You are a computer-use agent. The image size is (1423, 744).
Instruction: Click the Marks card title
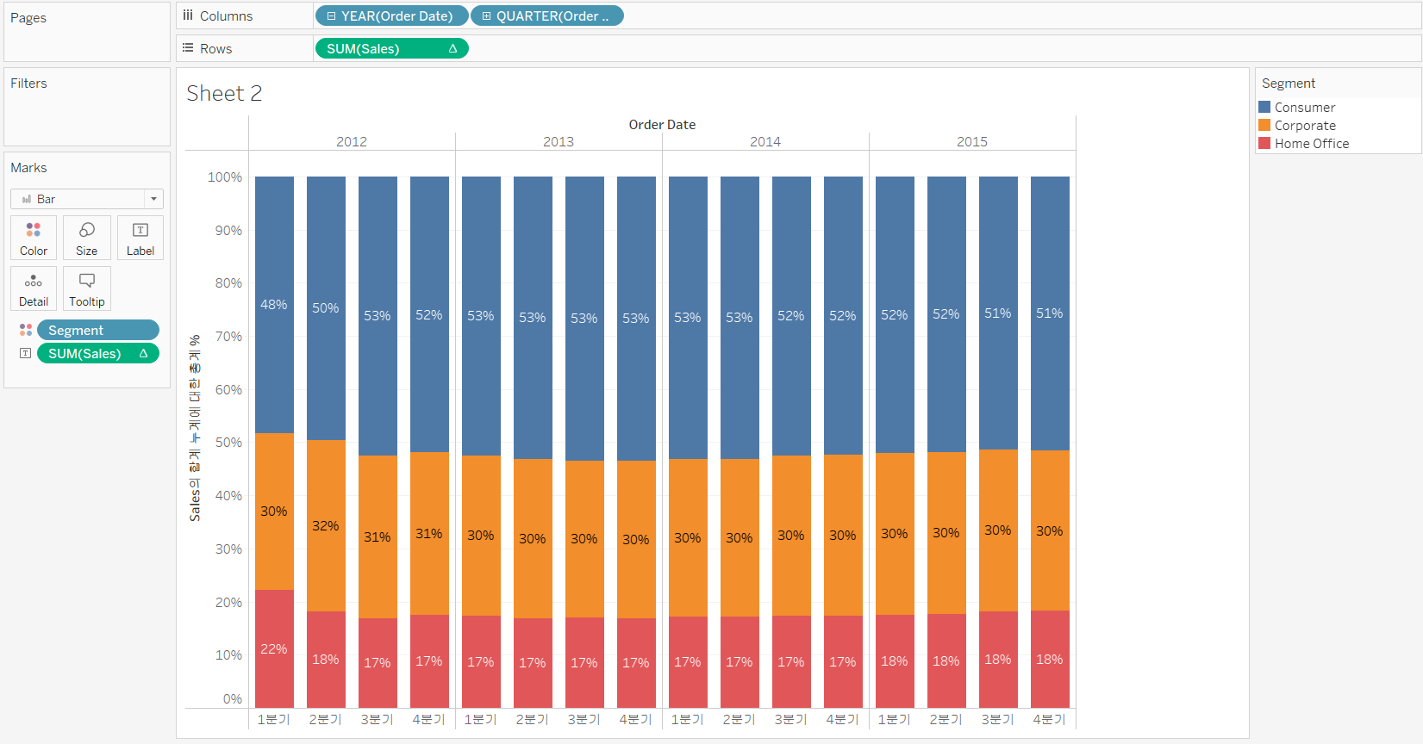[x=28, y=168]
